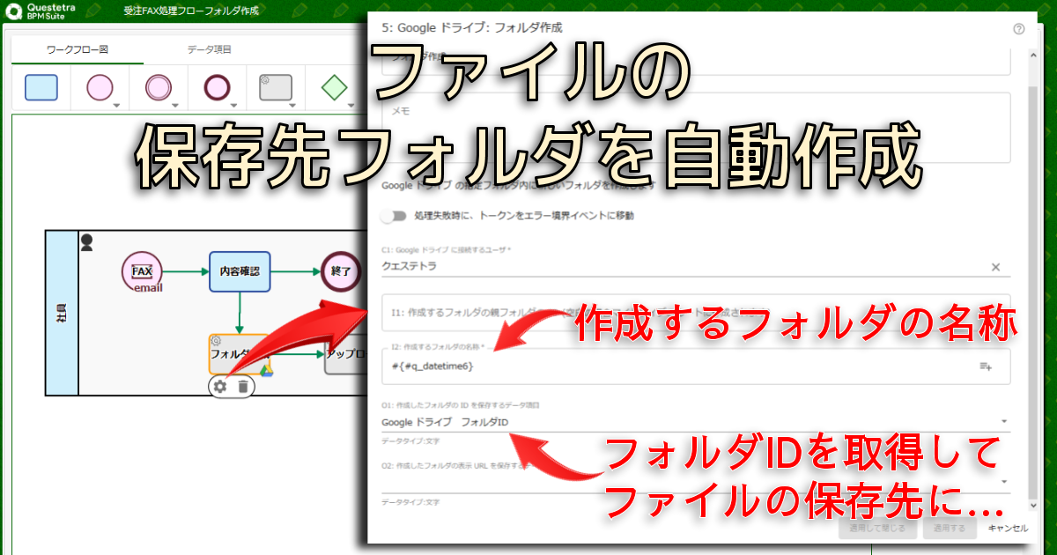1057x555 pixels.
Task: Select the start event circle in palette
Action: (x=100, y=88)
